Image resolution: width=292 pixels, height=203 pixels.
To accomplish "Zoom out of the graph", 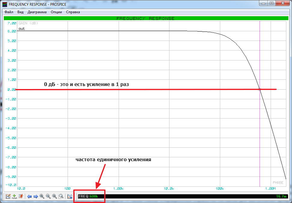I will point(48,196).
